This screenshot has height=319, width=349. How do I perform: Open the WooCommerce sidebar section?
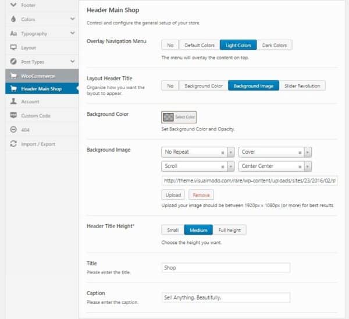(42, 76)
